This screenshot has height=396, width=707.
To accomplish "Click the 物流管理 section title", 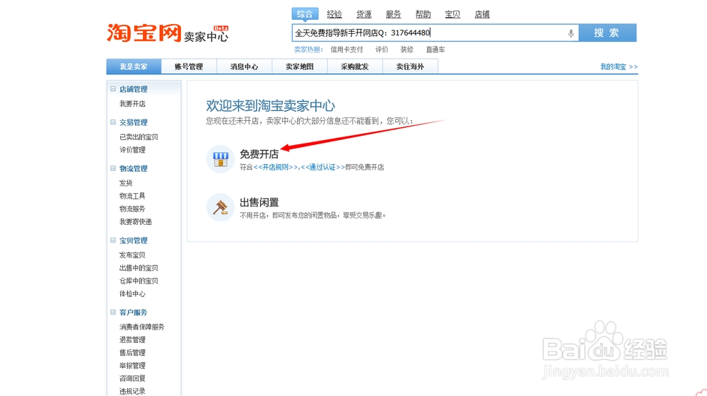I will click(134, 169).
